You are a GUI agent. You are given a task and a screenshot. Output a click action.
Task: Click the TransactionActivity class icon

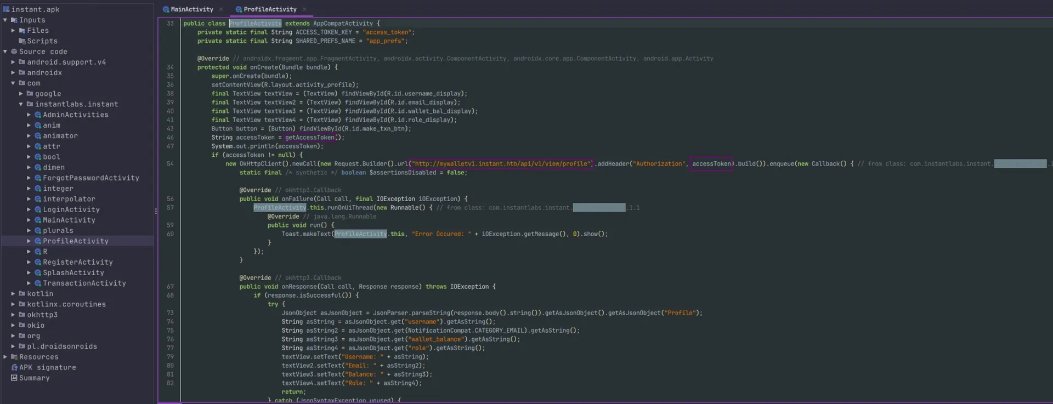pos(38,283)
